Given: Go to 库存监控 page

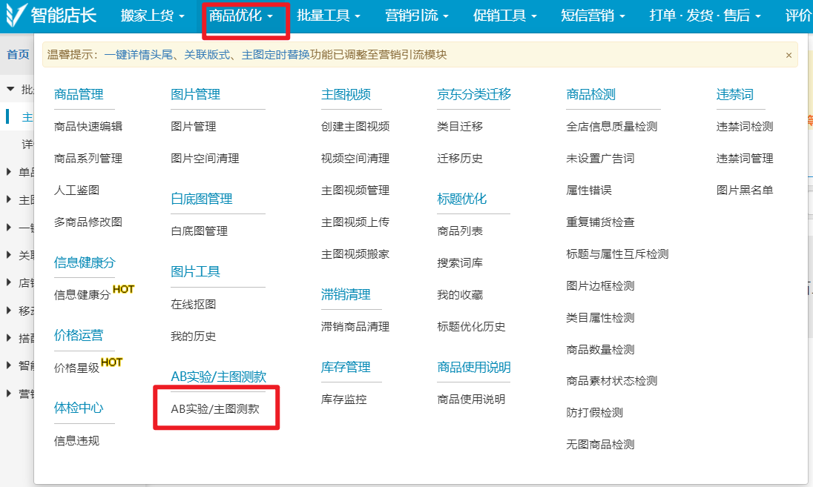Looking at the screenshot, I should pyautogui.click(x=343, y=399).
